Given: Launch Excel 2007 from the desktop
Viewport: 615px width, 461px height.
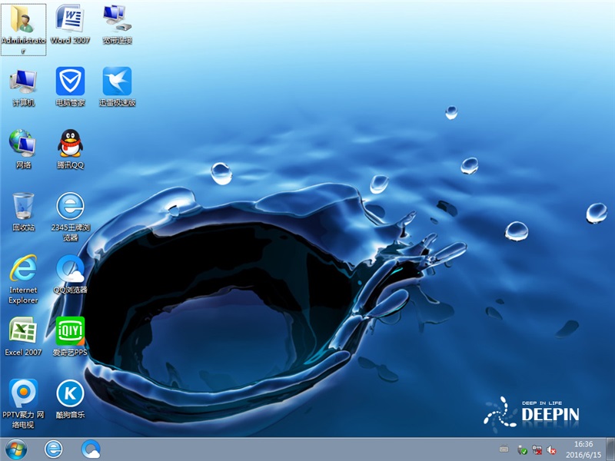Looking at the screenshot, I should (23, 332).
